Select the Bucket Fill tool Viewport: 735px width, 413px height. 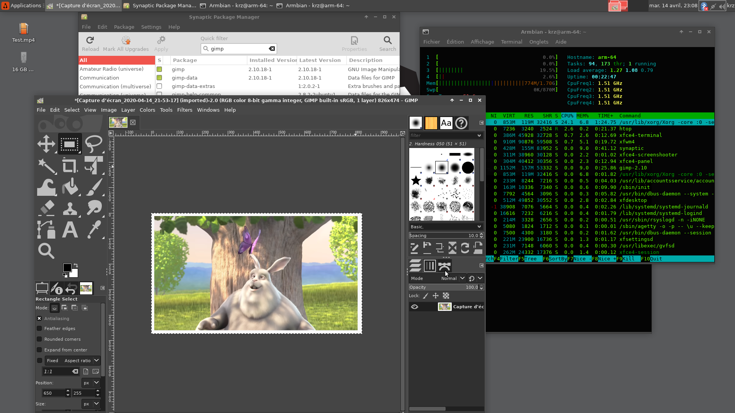pos(70,187)
